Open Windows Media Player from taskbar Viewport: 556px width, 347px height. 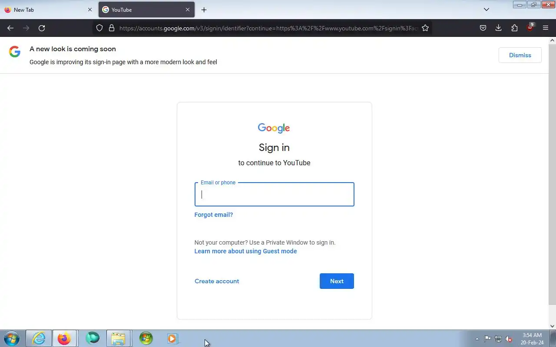click(172, 338)
